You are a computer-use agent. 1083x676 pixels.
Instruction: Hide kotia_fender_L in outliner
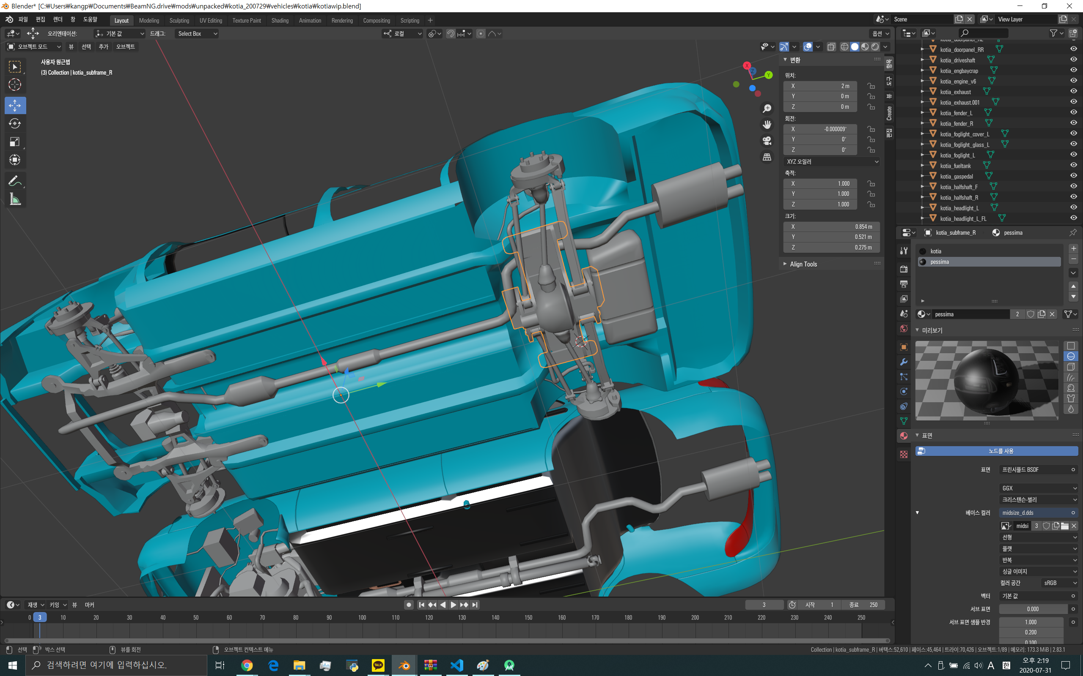1073,112
